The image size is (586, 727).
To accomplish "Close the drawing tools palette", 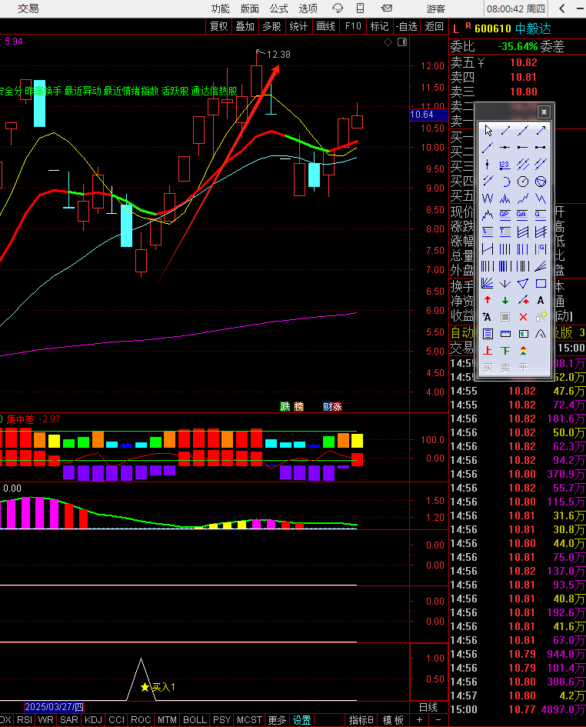I will click(x=544, y=112).
